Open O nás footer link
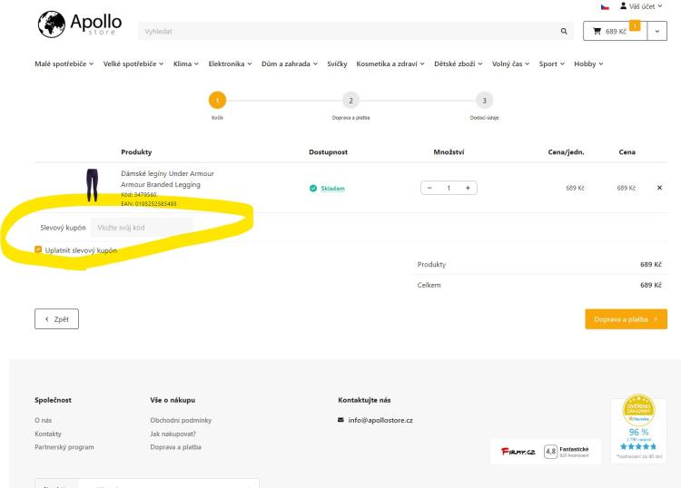The height and width of the screenshot is (488, 681). 43,420
